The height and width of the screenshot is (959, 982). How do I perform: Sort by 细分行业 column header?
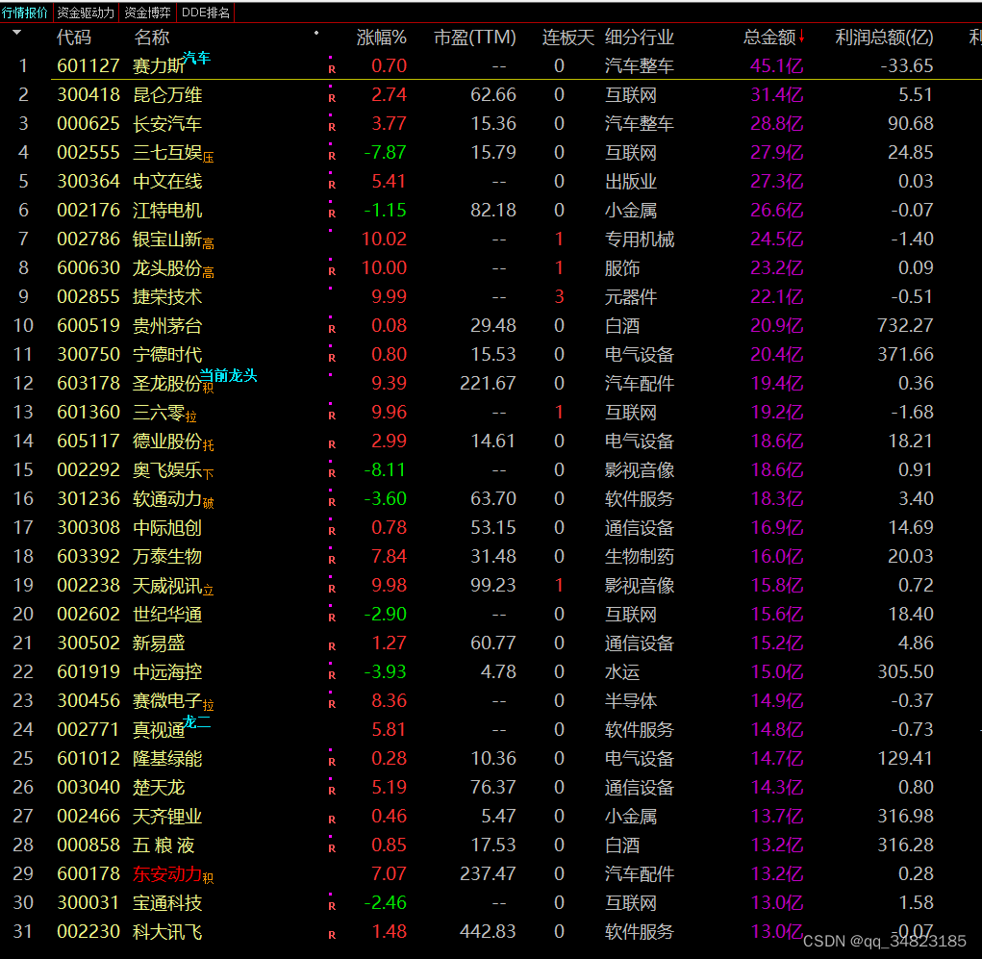coord(640,38)
